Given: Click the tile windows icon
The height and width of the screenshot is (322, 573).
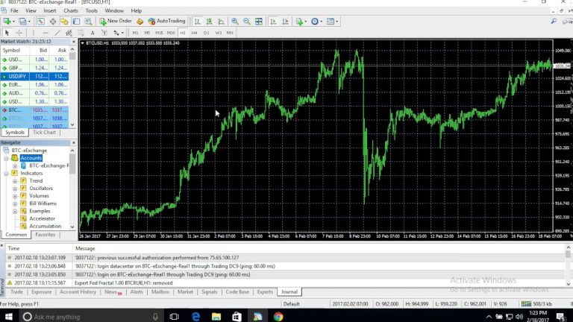Looking at the screenshot, I should tap(259, 22).
